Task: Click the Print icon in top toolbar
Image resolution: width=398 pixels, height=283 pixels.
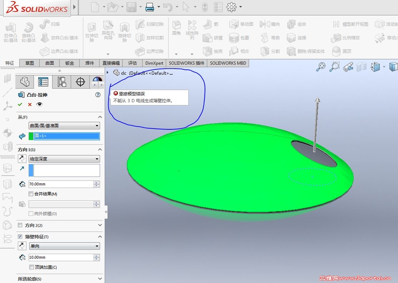Action: [x=150, y=7]
